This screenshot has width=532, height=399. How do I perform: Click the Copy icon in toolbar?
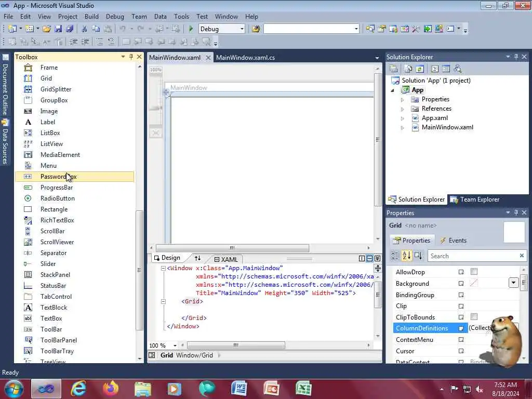click(x=96, y=29)
